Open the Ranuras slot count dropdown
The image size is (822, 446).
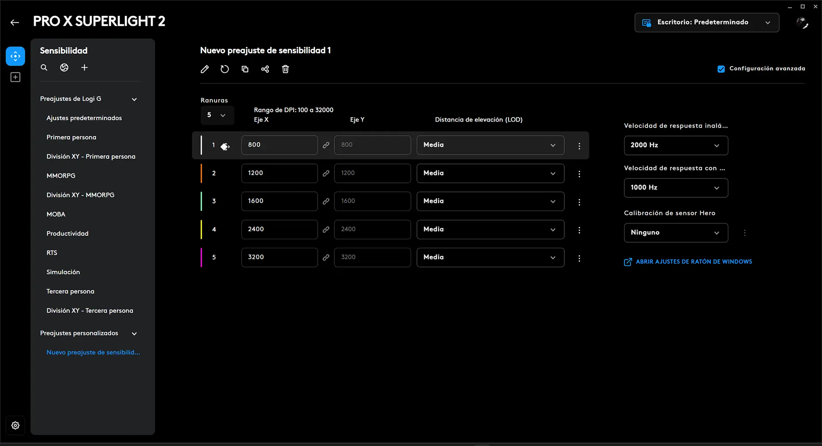pyautogui.click(x=217, y=115)
